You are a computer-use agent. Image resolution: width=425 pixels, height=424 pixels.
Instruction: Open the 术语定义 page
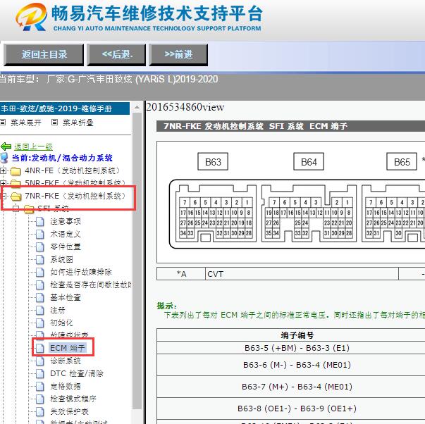click(x=66, y=234)
